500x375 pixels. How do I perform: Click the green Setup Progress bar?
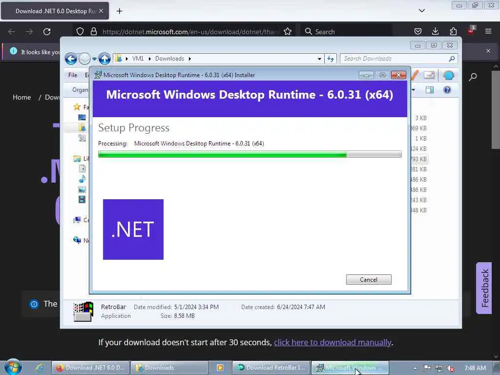coord(250,154)
